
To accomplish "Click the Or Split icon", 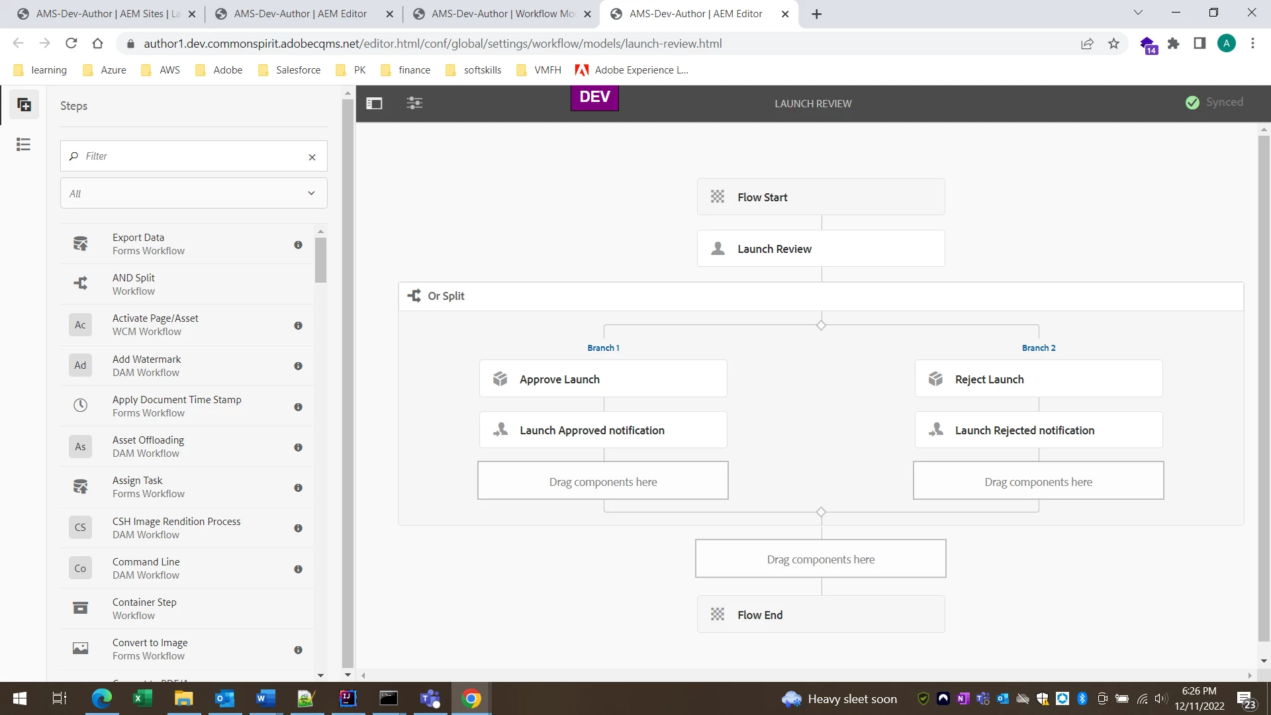I will pos(414,296).
